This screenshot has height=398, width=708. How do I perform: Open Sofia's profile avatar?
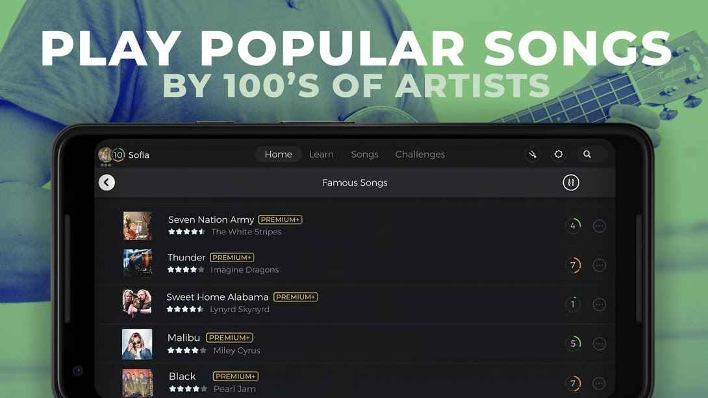[x=105, y=155]
